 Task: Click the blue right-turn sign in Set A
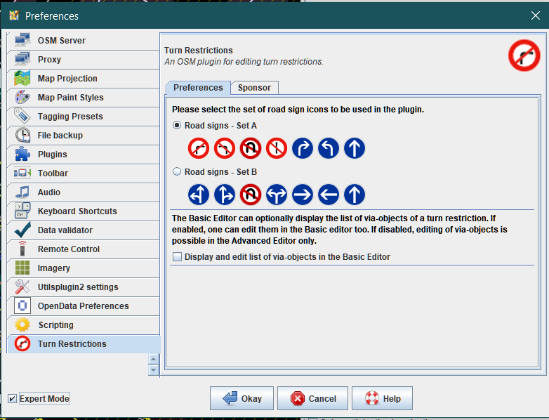pyautogui.click(x=303, y=148)
